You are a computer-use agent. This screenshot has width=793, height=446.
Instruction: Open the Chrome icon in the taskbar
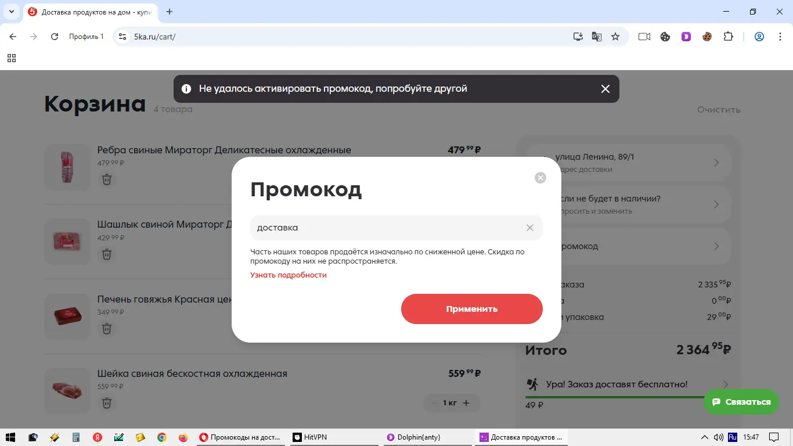[162, 437]
